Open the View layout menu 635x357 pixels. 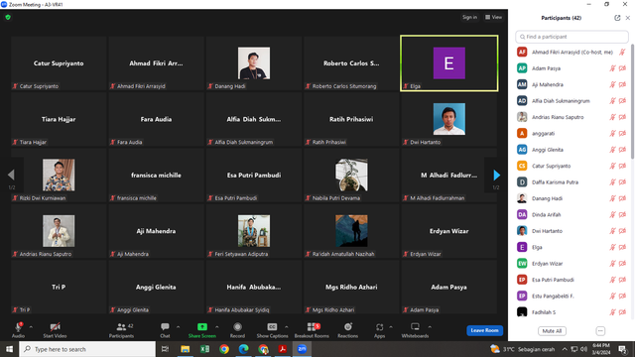[494, 18]
